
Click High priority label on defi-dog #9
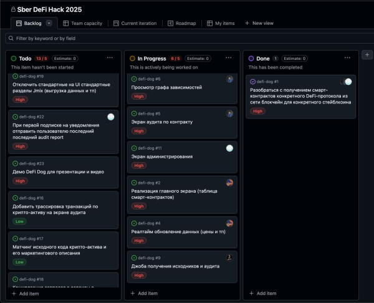pyautogui.click(x=139, y=276)
